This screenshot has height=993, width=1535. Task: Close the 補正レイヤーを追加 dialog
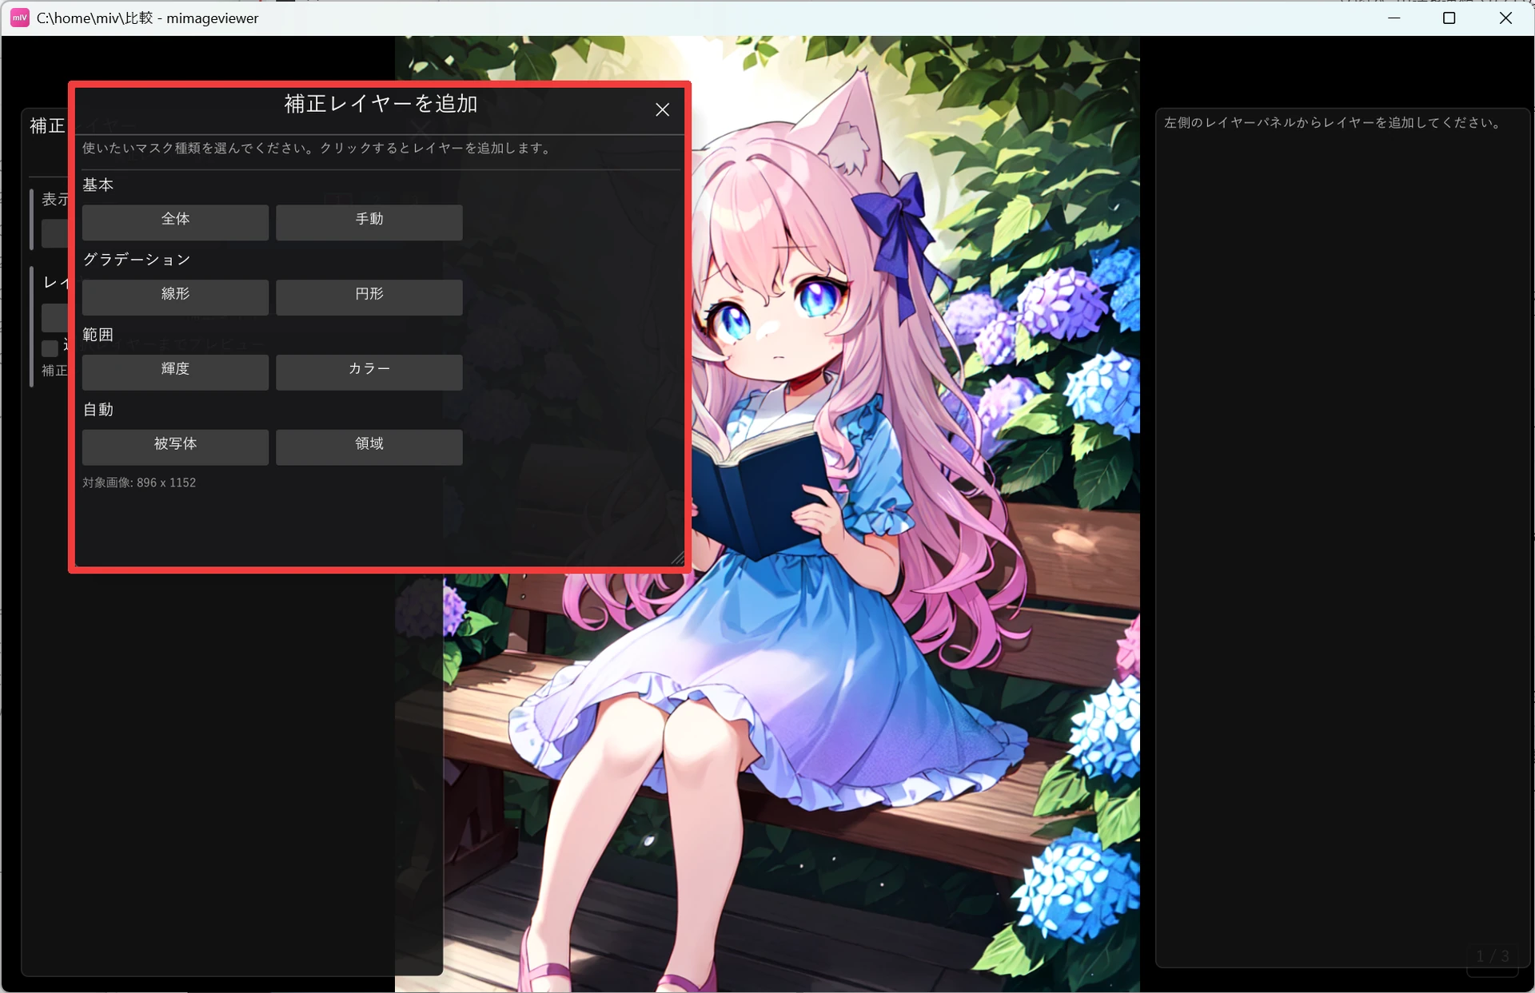(662, 109)
